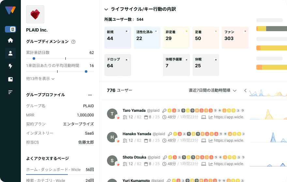Click the グループ名 value PLAID
Image resolution: width=287 pixels, height=182 pixels.
[88, 106]
